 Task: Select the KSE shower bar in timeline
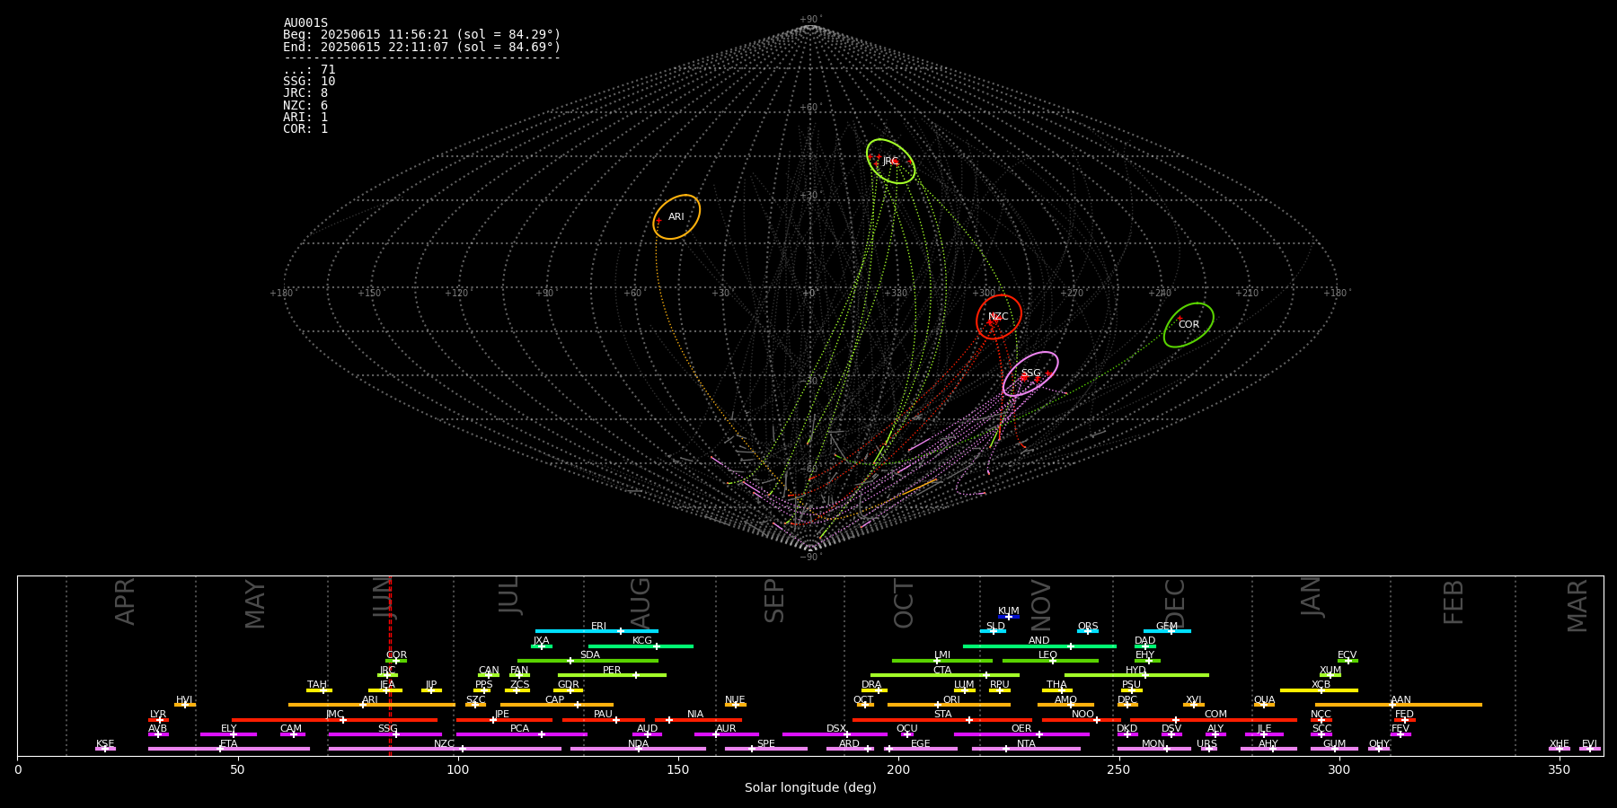pos(105,749)
